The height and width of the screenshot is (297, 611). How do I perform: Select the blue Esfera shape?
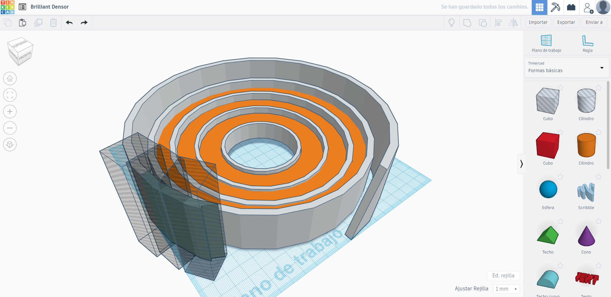point(548,189)
